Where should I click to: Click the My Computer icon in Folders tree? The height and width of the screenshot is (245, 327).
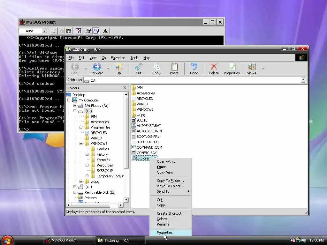(75, 100)
